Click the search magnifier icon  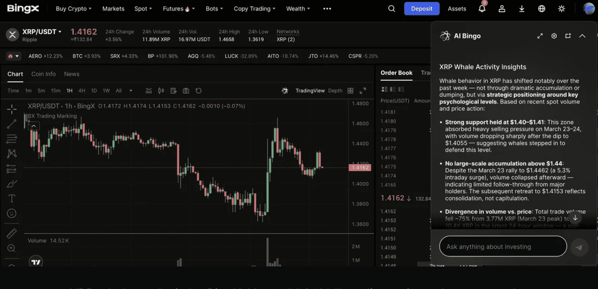tap(392, 9)
